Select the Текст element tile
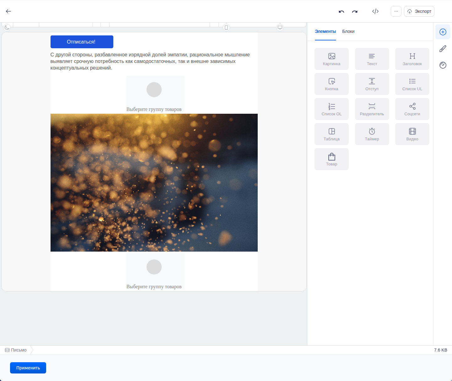452x381 pixels. point(372,59)
